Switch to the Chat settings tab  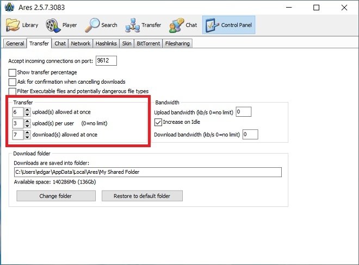tap(60, 43)
